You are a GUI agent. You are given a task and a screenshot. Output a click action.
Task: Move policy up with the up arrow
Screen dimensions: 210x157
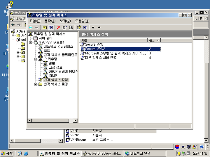pos(93,28)
